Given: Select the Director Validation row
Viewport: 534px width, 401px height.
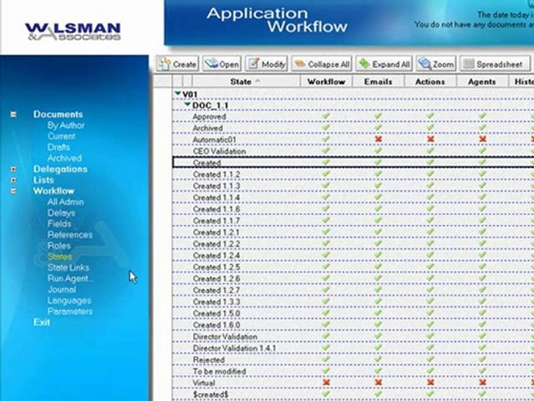Looking at the screenshot, I should coord(353,337).
